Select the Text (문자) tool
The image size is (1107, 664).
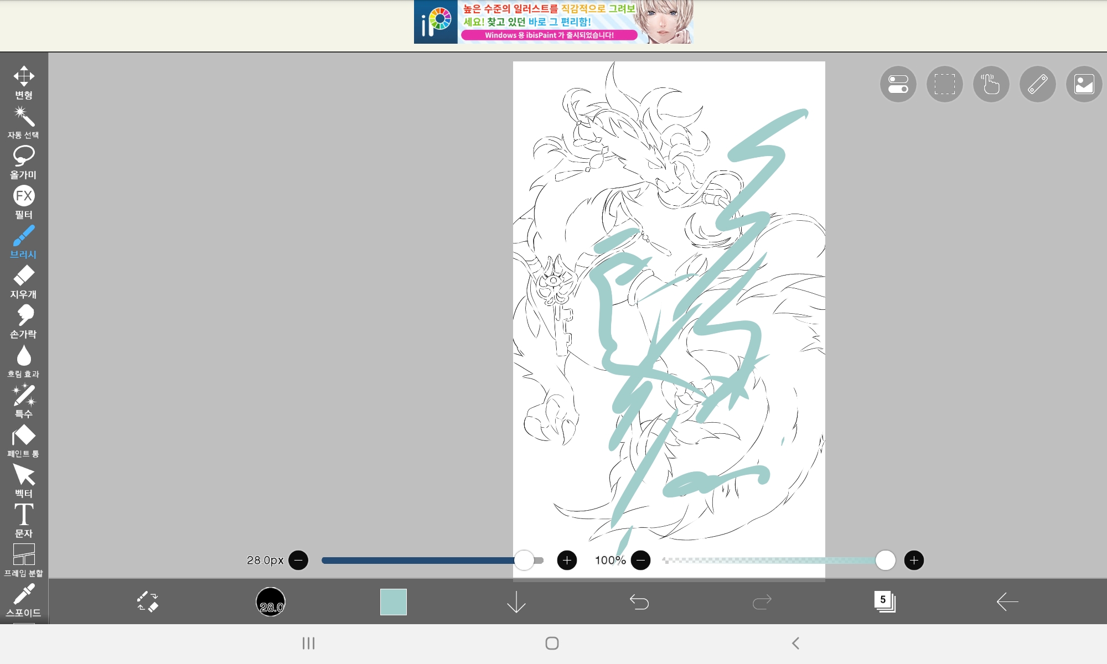24,521
